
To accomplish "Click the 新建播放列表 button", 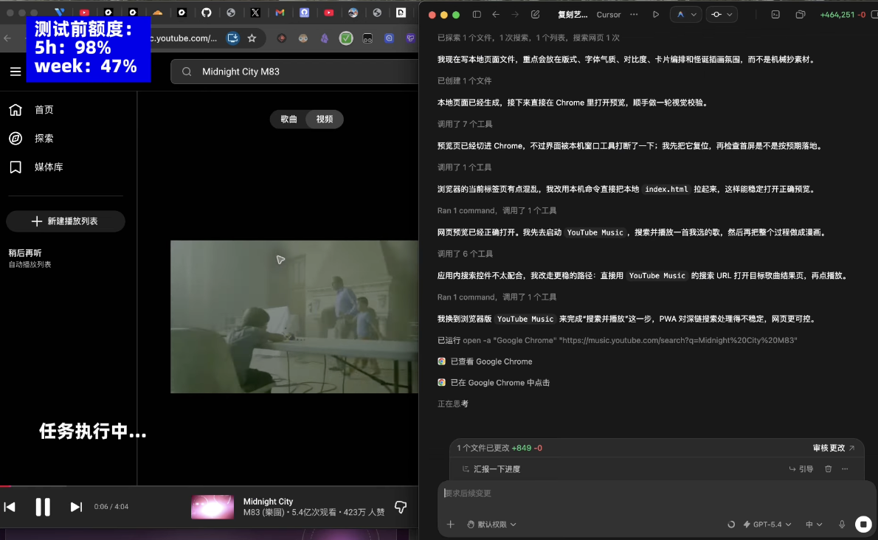I will (x=66, y=221).
